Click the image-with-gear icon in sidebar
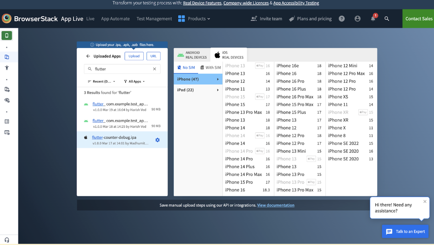 click(x=7, y=132)
